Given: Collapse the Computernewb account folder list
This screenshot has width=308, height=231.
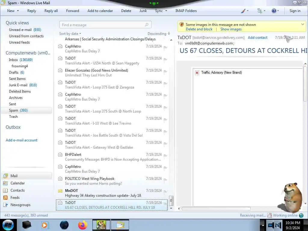Looking at the screenshot, I should (28, 53).
